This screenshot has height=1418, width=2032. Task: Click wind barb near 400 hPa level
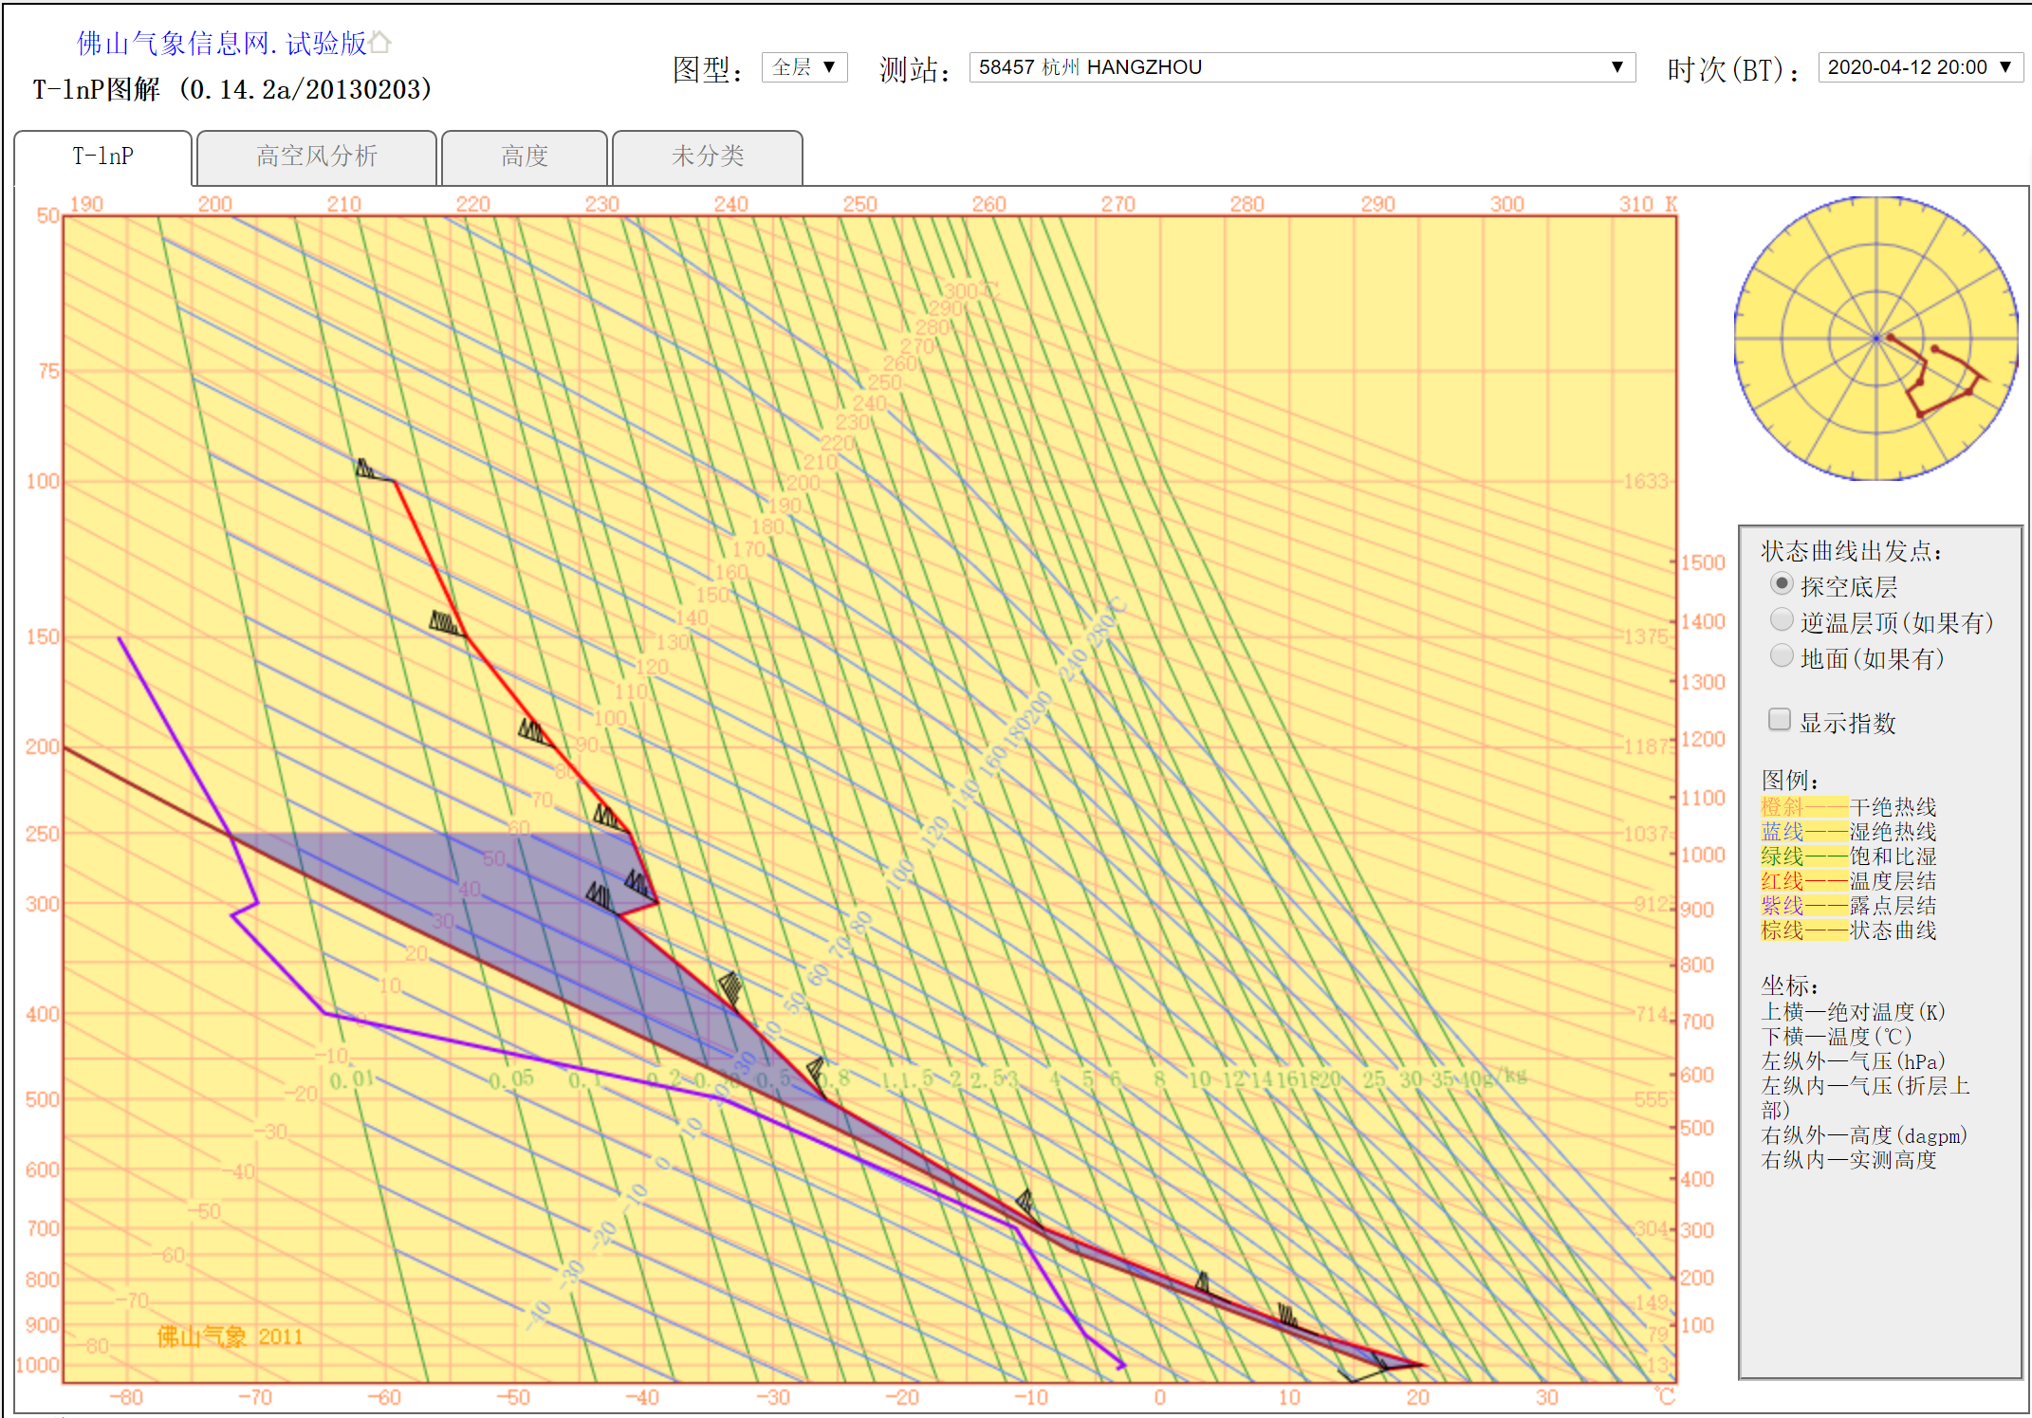(730, 988)
